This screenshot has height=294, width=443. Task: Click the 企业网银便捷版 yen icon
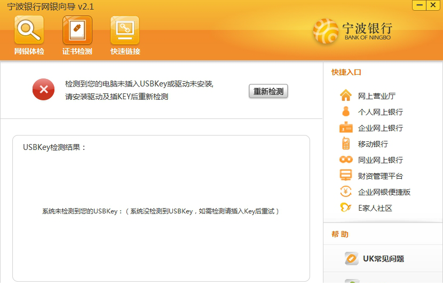tap(346, 192)
